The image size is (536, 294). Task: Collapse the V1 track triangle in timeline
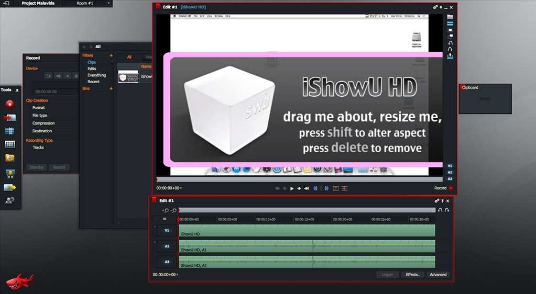(x=155, y=227)
